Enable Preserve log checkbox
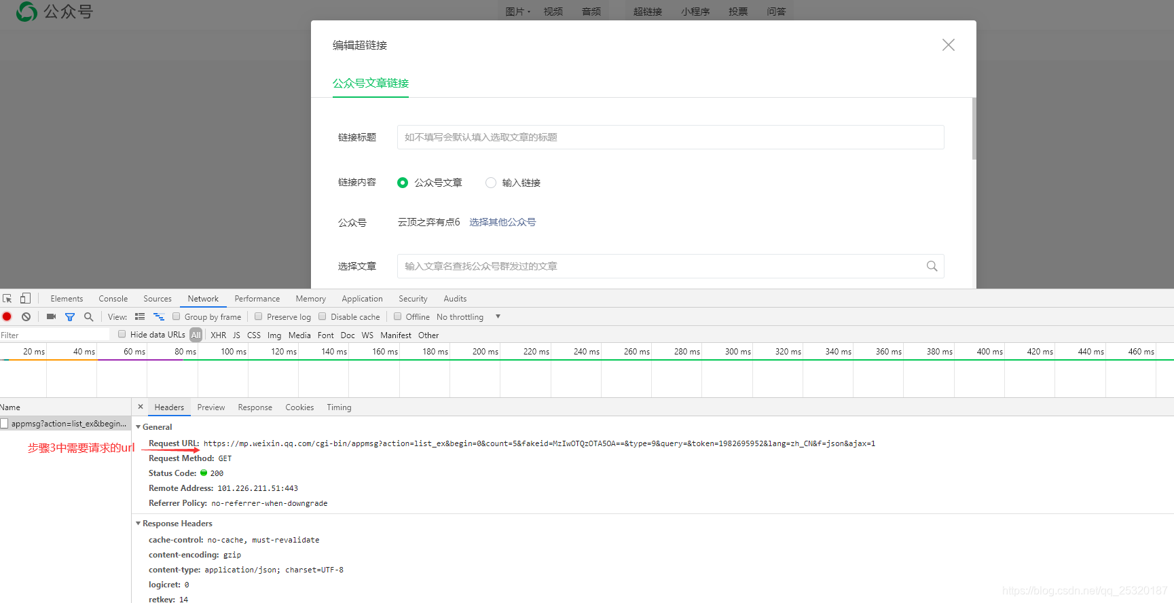Screen dimensions: 1174x603 [259, 316]
